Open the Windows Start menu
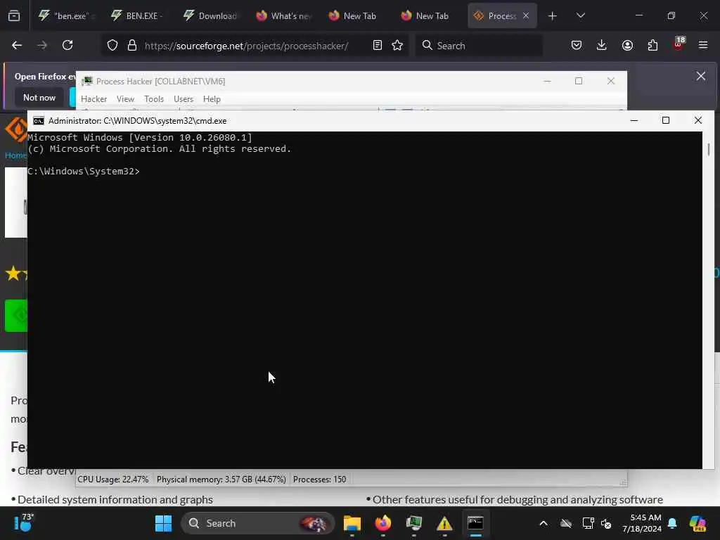This screenshot has width=720, height=540. tap(163, 523)
